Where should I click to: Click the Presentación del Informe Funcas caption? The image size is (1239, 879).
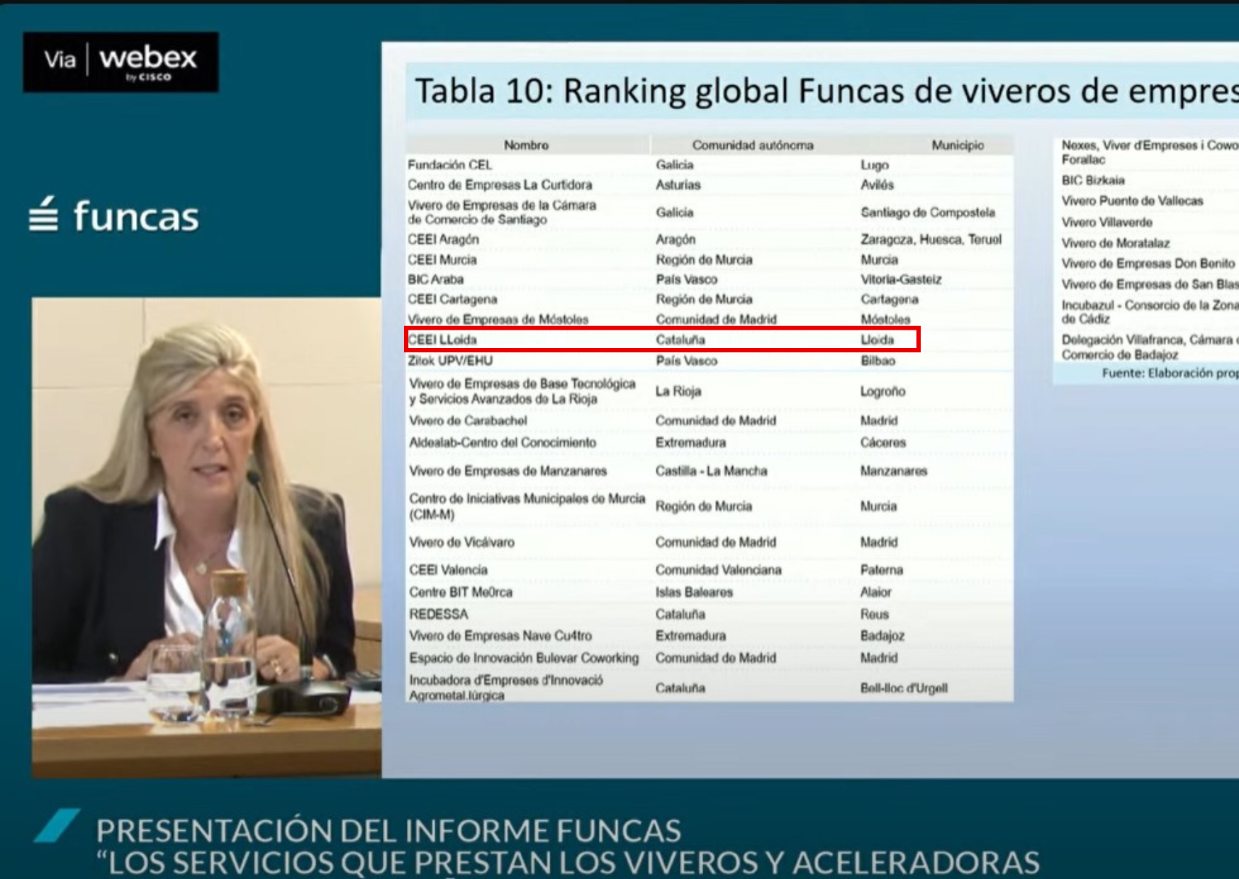point(388,830)
